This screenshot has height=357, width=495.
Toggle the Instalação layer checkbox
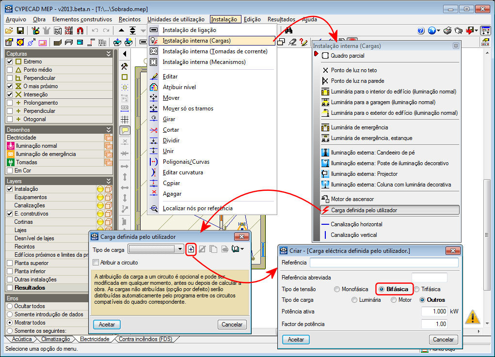point(10,189)
